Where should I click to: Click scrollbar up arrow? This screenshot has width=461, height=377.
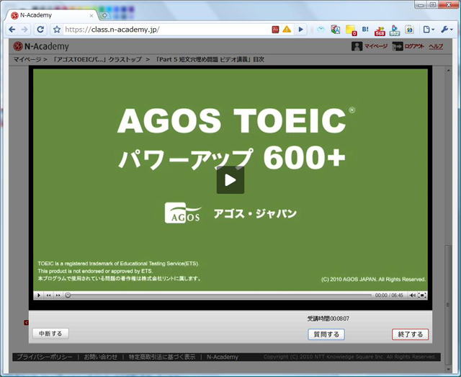(448, 71)
